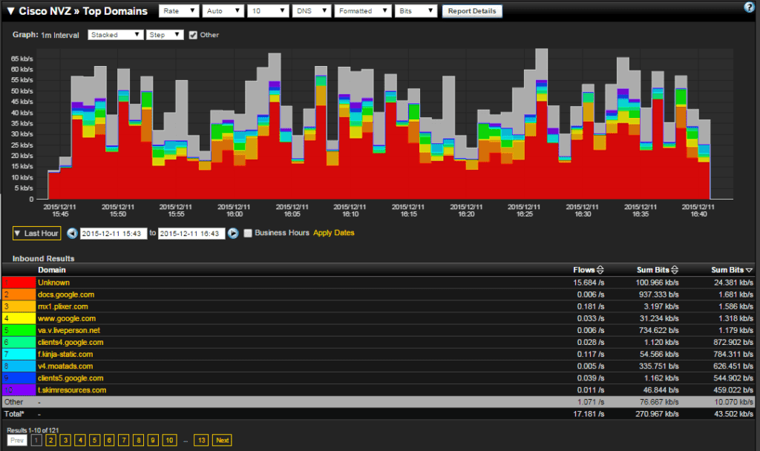
Task: Click the descending sort arrow on last Sum Bits
Action: [x=749, y=270]
